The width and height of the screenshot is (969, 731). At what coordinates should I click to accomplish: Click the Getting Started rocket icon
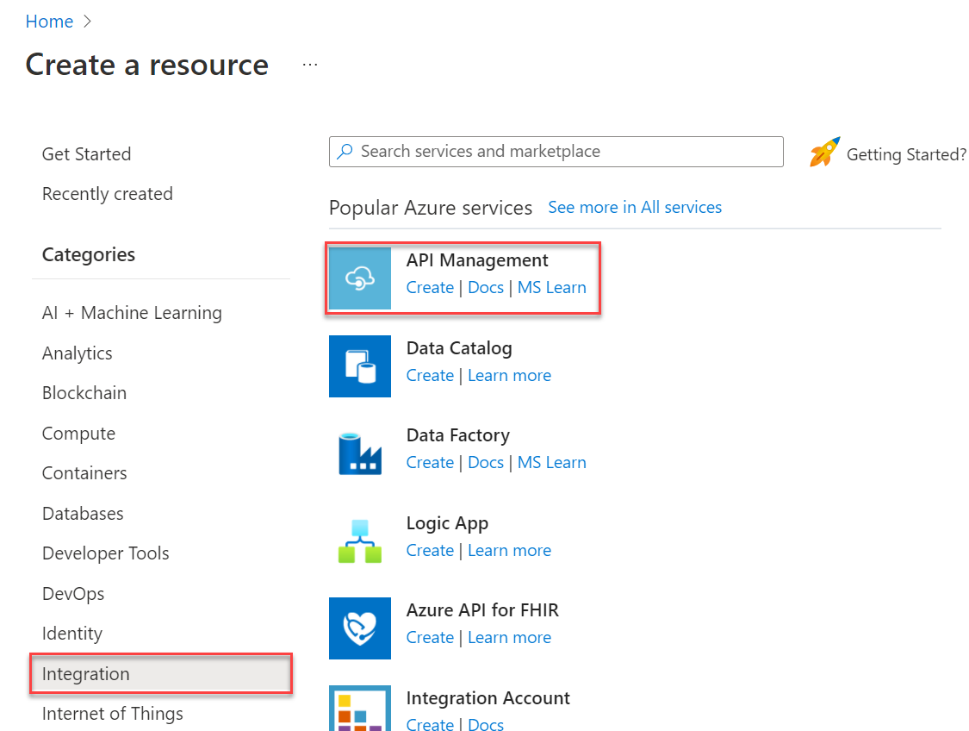coord(823,152)
